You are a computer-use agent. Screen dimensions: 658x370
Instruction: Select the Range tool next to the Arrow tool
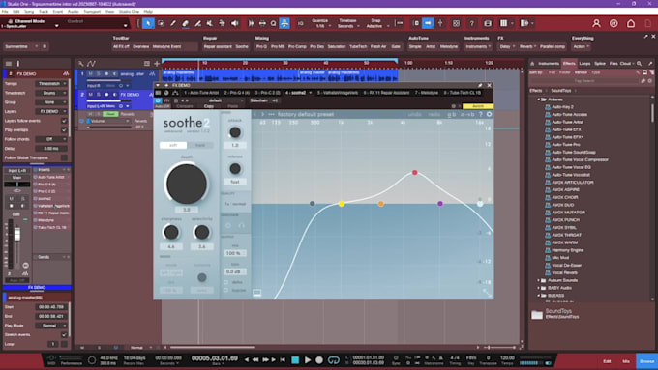(161, 23)
